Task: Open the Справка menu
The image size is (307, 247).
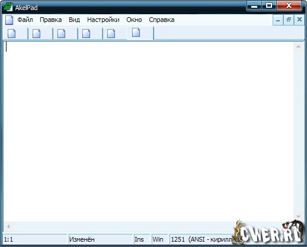Action: tap(162, 20)
